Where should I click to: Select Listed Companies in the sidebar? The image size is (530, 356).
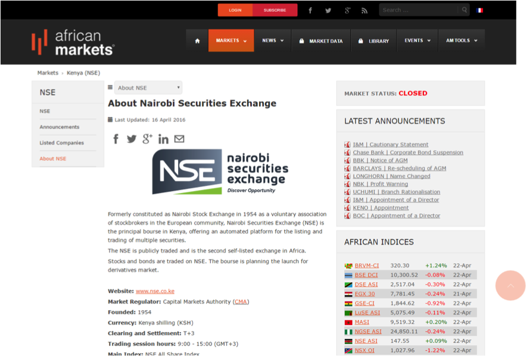click(61, 143)
